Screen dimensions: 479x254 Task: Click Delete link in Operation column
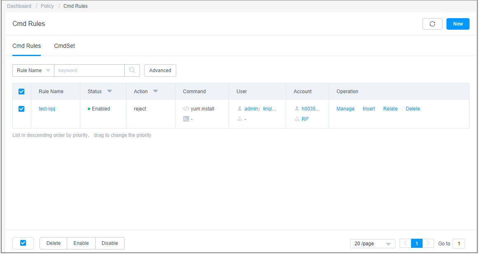coord(413,109)
